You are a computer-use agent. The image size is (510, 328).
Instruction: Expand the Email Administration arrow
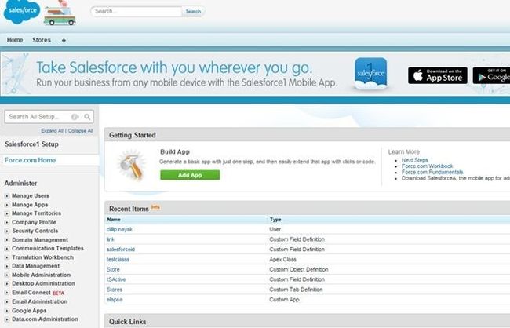coord(7,302)
